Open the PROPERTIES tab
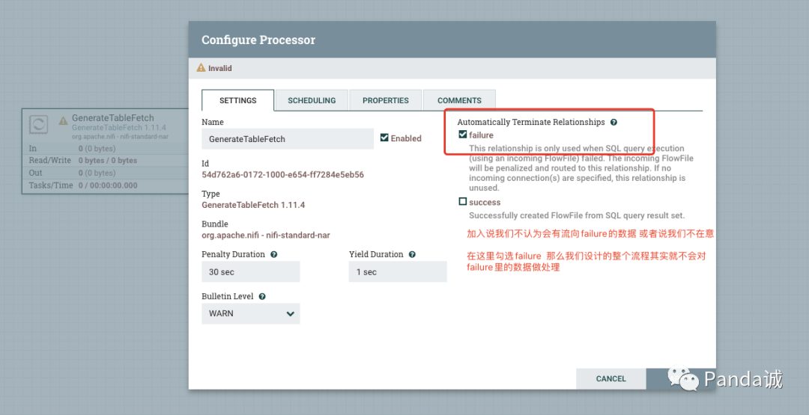Image resolution: width=809 pixels, height=415 pixels. tap(386, 100)
